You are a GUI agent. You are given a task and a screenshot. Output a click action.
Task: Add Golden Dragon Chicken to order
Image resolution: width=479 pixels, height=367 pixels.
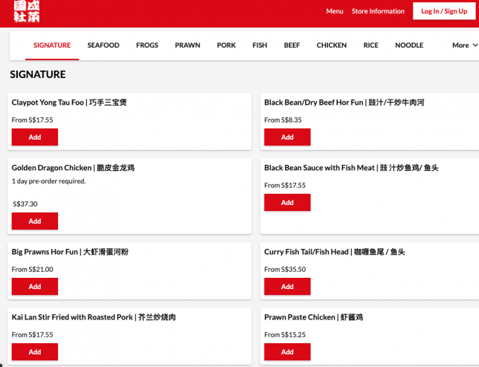click(x=35, y=221)
